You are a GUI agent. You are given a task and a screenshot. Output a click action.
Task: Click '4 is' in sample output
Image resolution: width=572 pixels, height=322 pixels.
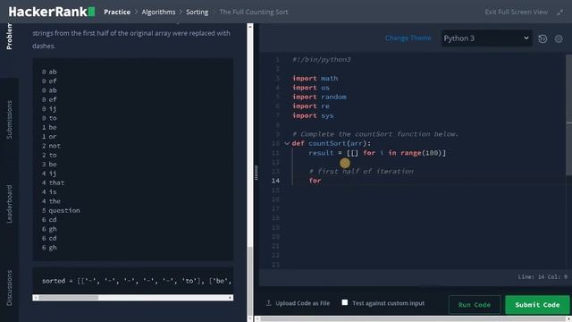pyautogui.click(x=49, y=191)
